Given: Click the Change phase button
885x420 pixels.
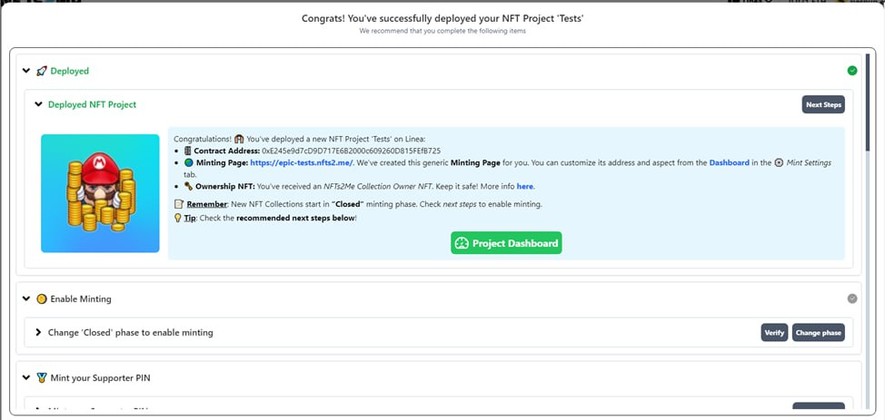Looking at the screenshot, I should click(819, 333).
